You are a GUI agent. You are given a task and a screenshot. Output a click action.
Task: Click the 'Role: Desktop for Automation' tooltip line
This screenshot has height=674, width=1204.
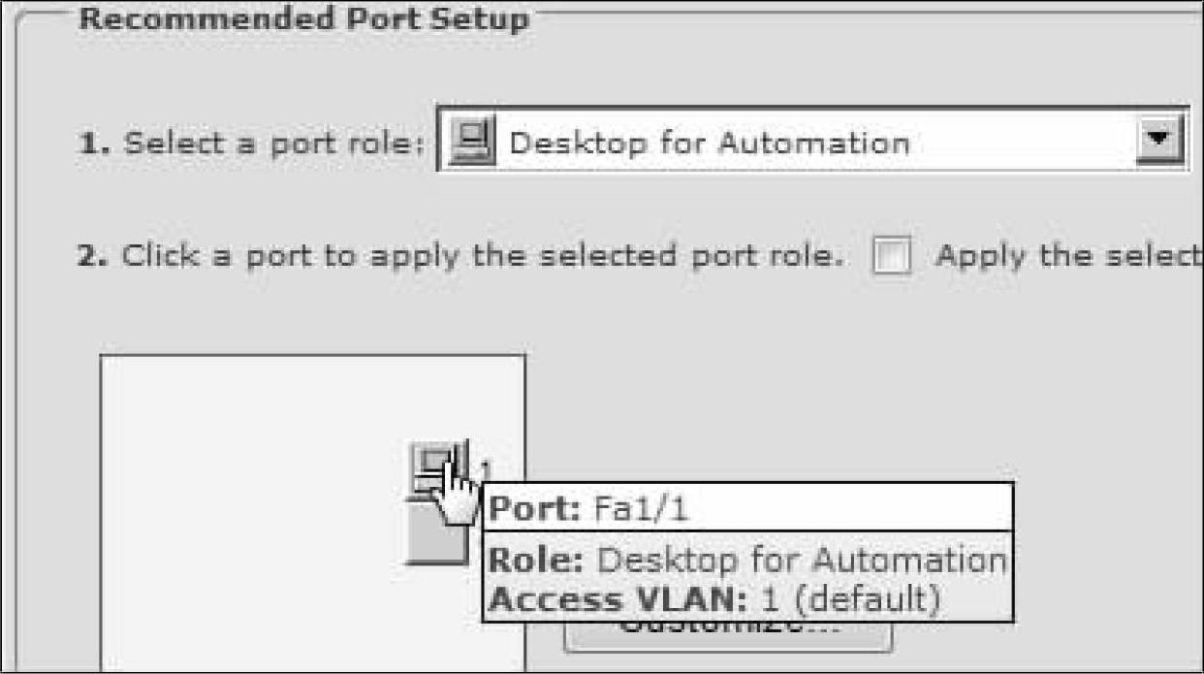pos(746,561)
